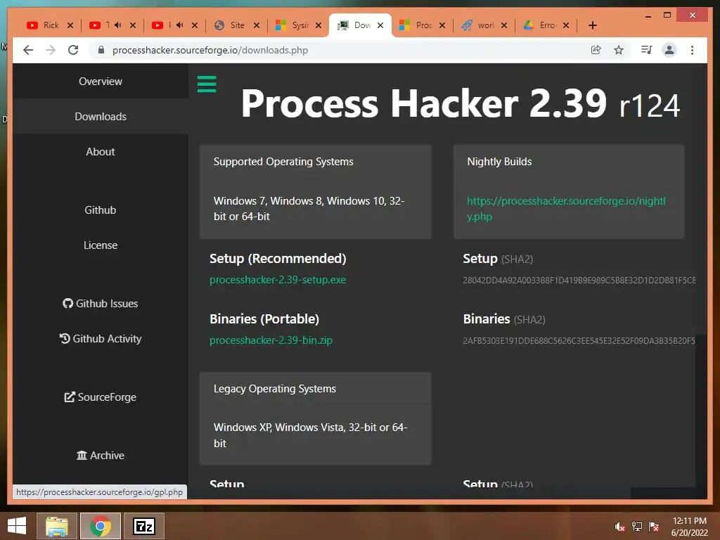
Task: Open the SourceForge sidebar link
Action: point(101,397)
